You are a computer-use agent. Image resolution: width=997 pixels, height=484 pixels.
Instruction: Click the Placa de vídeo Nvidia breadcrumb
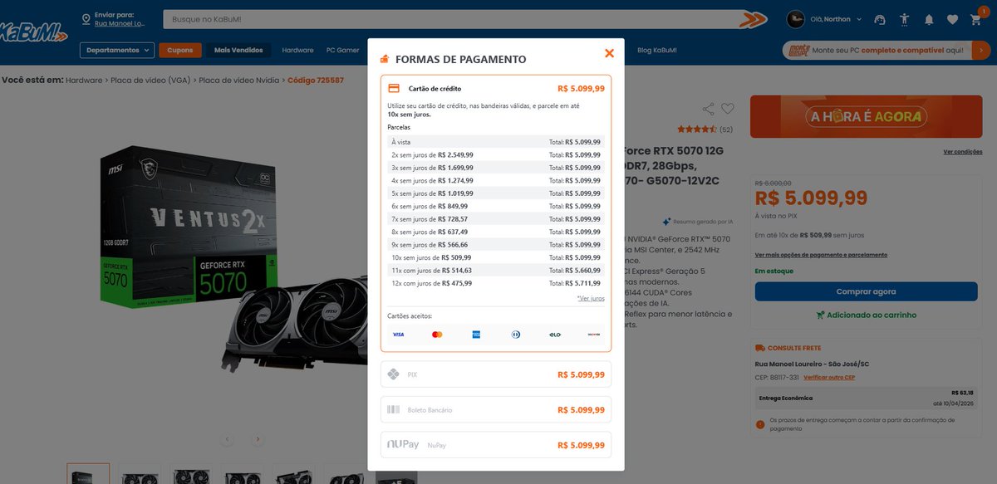(239, 81)
